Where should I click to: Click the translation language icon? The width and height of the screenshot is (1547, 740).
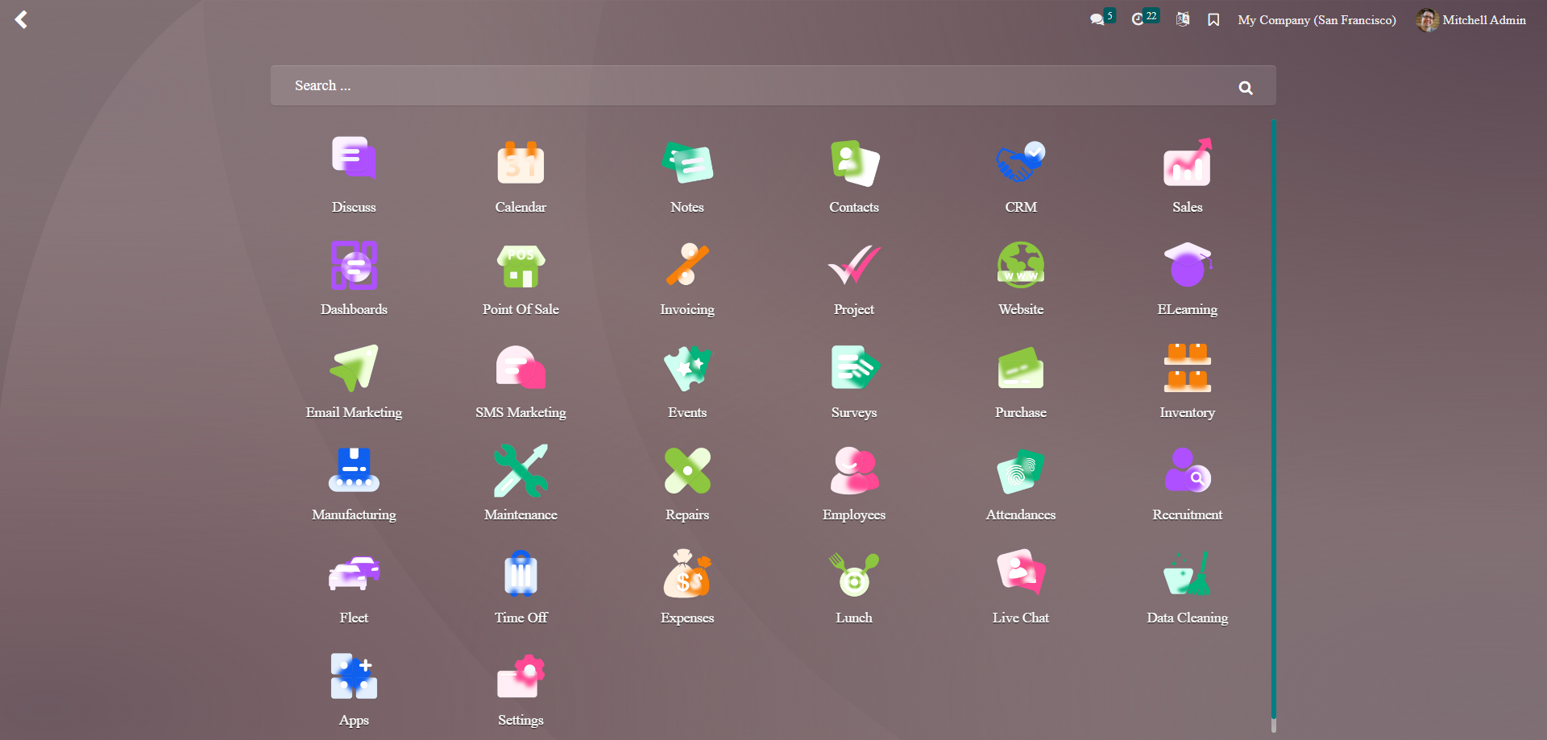tap(1182, 19)
